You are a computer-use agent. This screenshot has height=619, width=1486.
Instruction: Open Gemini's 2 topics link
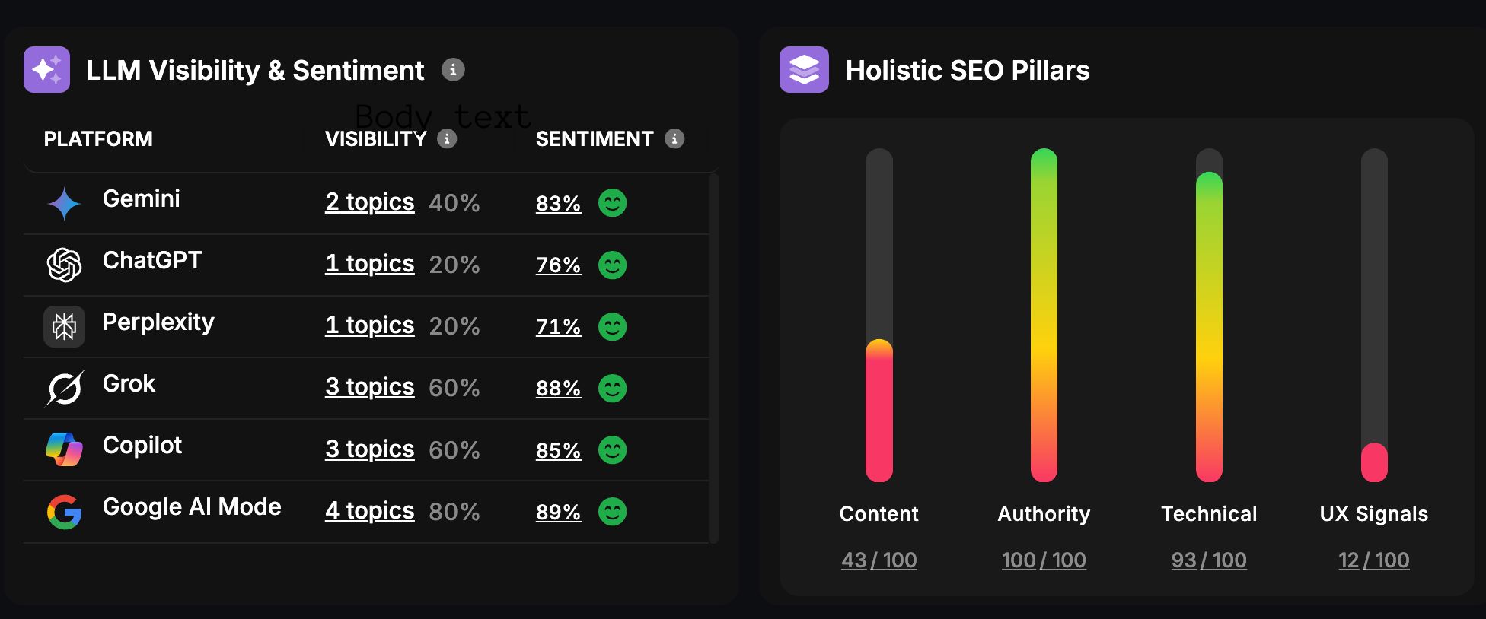point(370,202)
